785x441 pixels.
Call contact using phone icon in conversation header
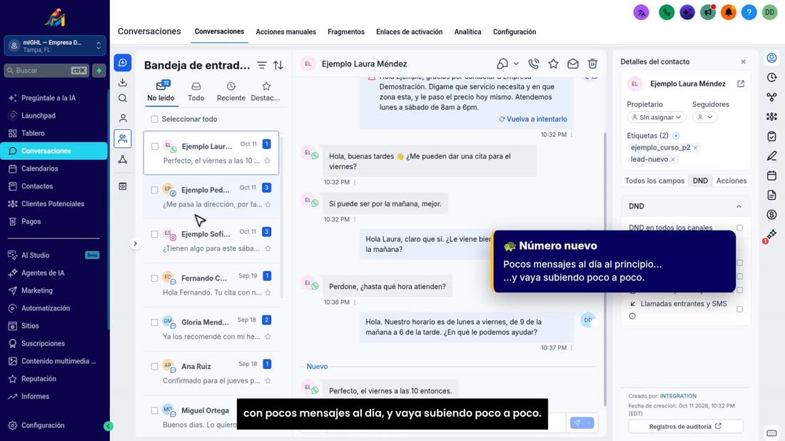coord(534,64)
